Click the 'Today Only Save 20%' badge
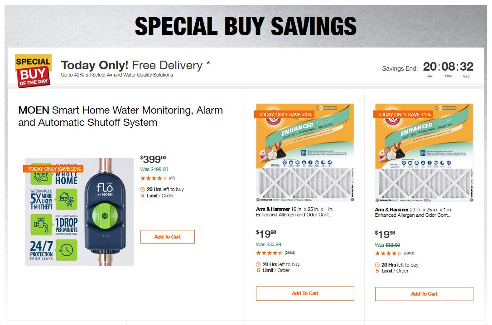 (x=54, y=169)
